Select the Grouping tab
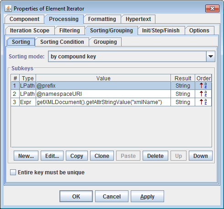The height and width of the screenshot is (209, 224). coord(105,42)
